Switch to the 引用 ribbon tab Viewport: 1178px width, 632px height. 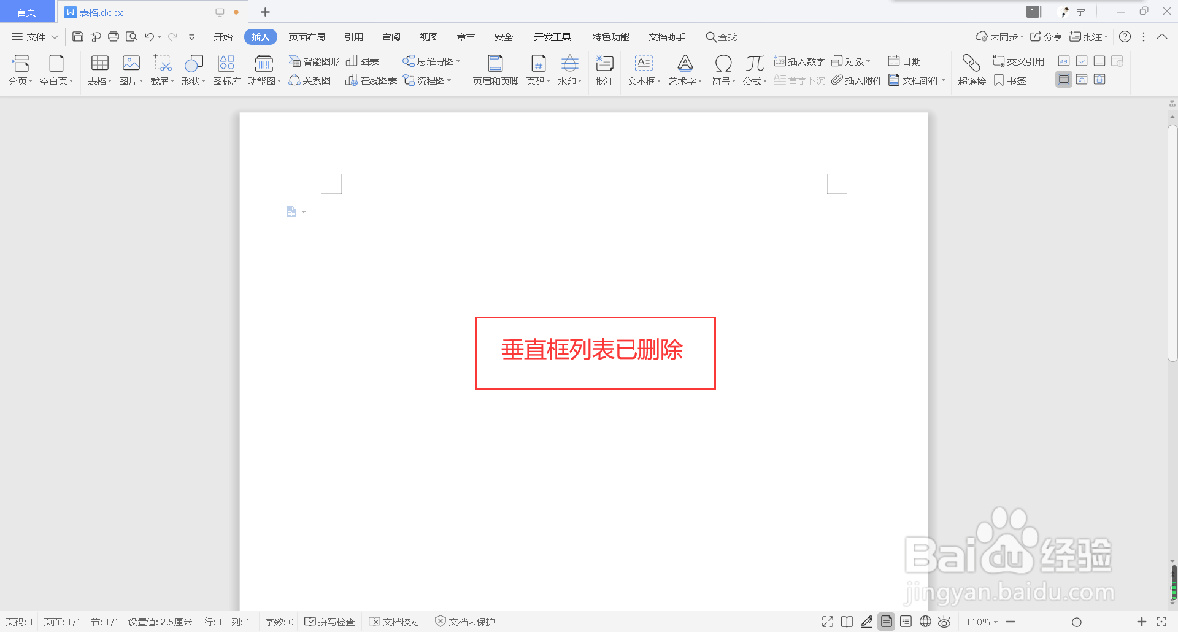(x=353, y=37)
